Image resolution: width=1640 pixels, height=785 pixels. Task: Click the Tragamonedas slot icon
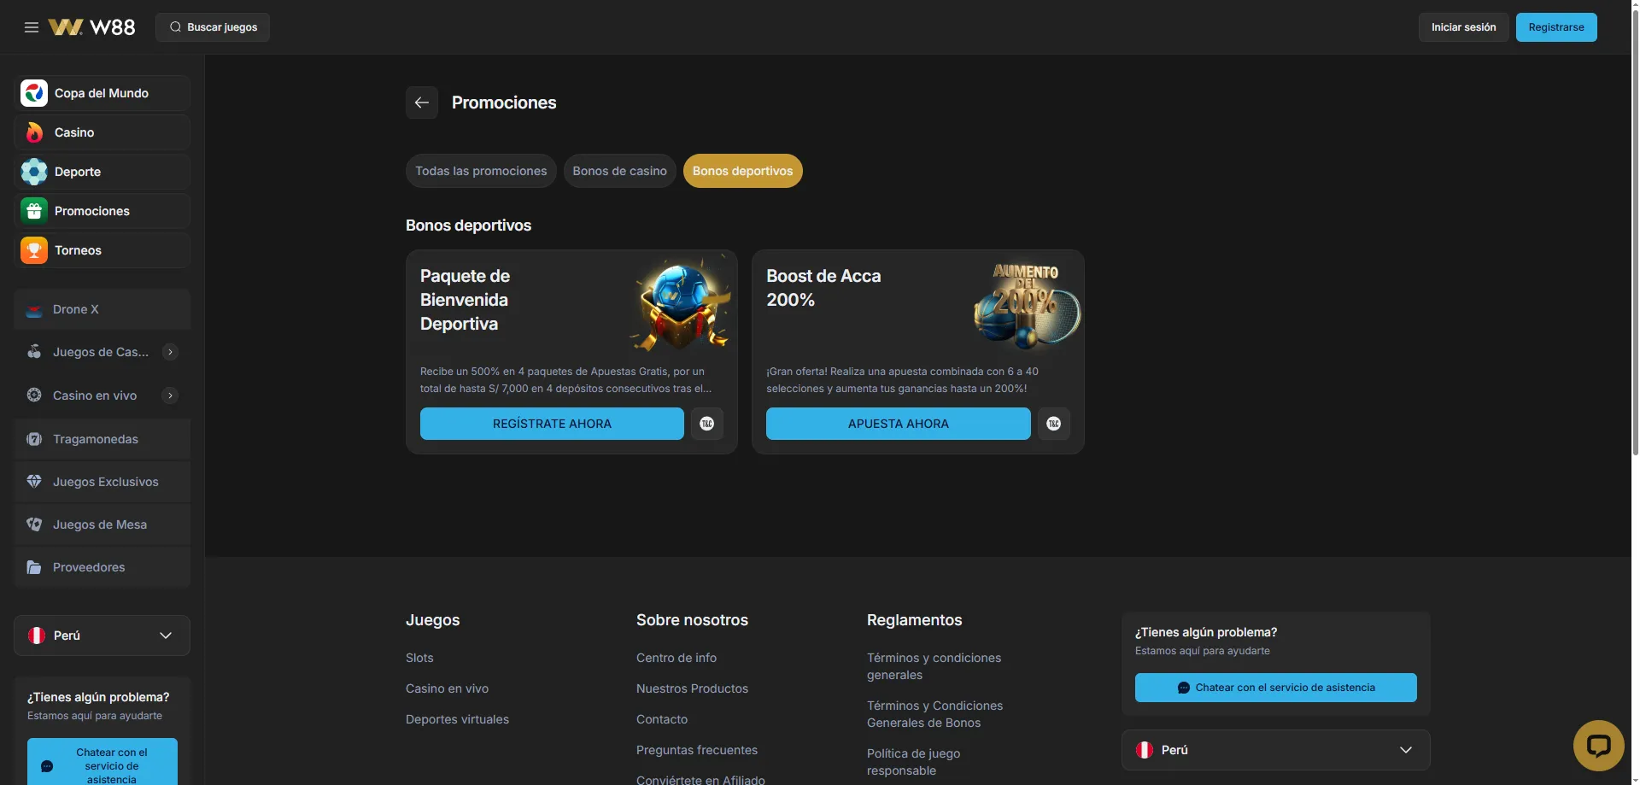pyautogui.click(x=34, y=439)
